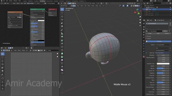This screenshot has width=172, height=96.
Task: Select the Rotate tool in 3D viewport toolbar
Action: click(x=62, y=20)
